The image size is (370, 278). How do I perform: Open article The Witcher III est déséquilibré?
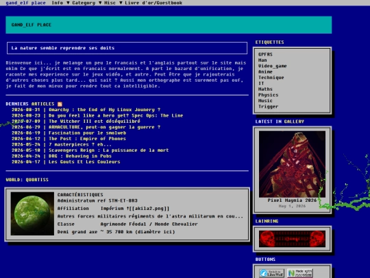pyautogui.click(x=95, y=121)
